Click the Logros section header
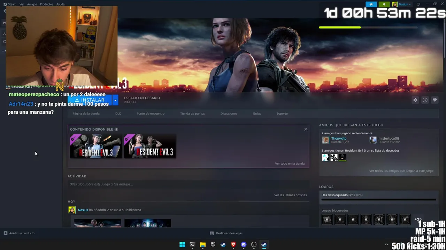 pyautogui.click(x=326, y=187)
